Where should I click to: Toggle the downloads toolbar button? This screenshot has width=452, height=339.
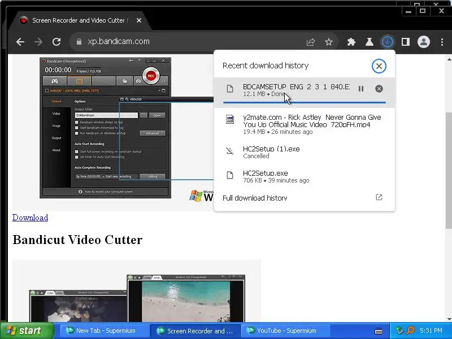point(388,42)
